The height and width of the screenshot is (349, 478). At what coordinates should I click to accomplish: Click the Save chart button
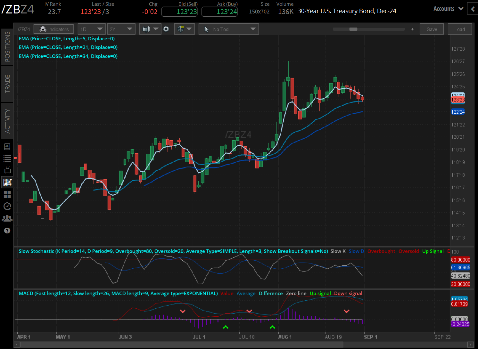pyautogui.click(x=432, y=29)
